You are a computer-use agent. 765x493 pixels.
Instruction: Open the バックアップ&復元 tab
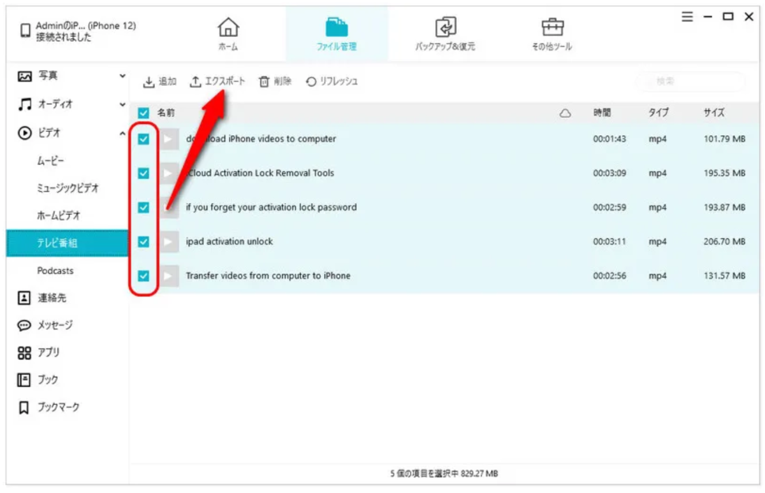[445, 32]
